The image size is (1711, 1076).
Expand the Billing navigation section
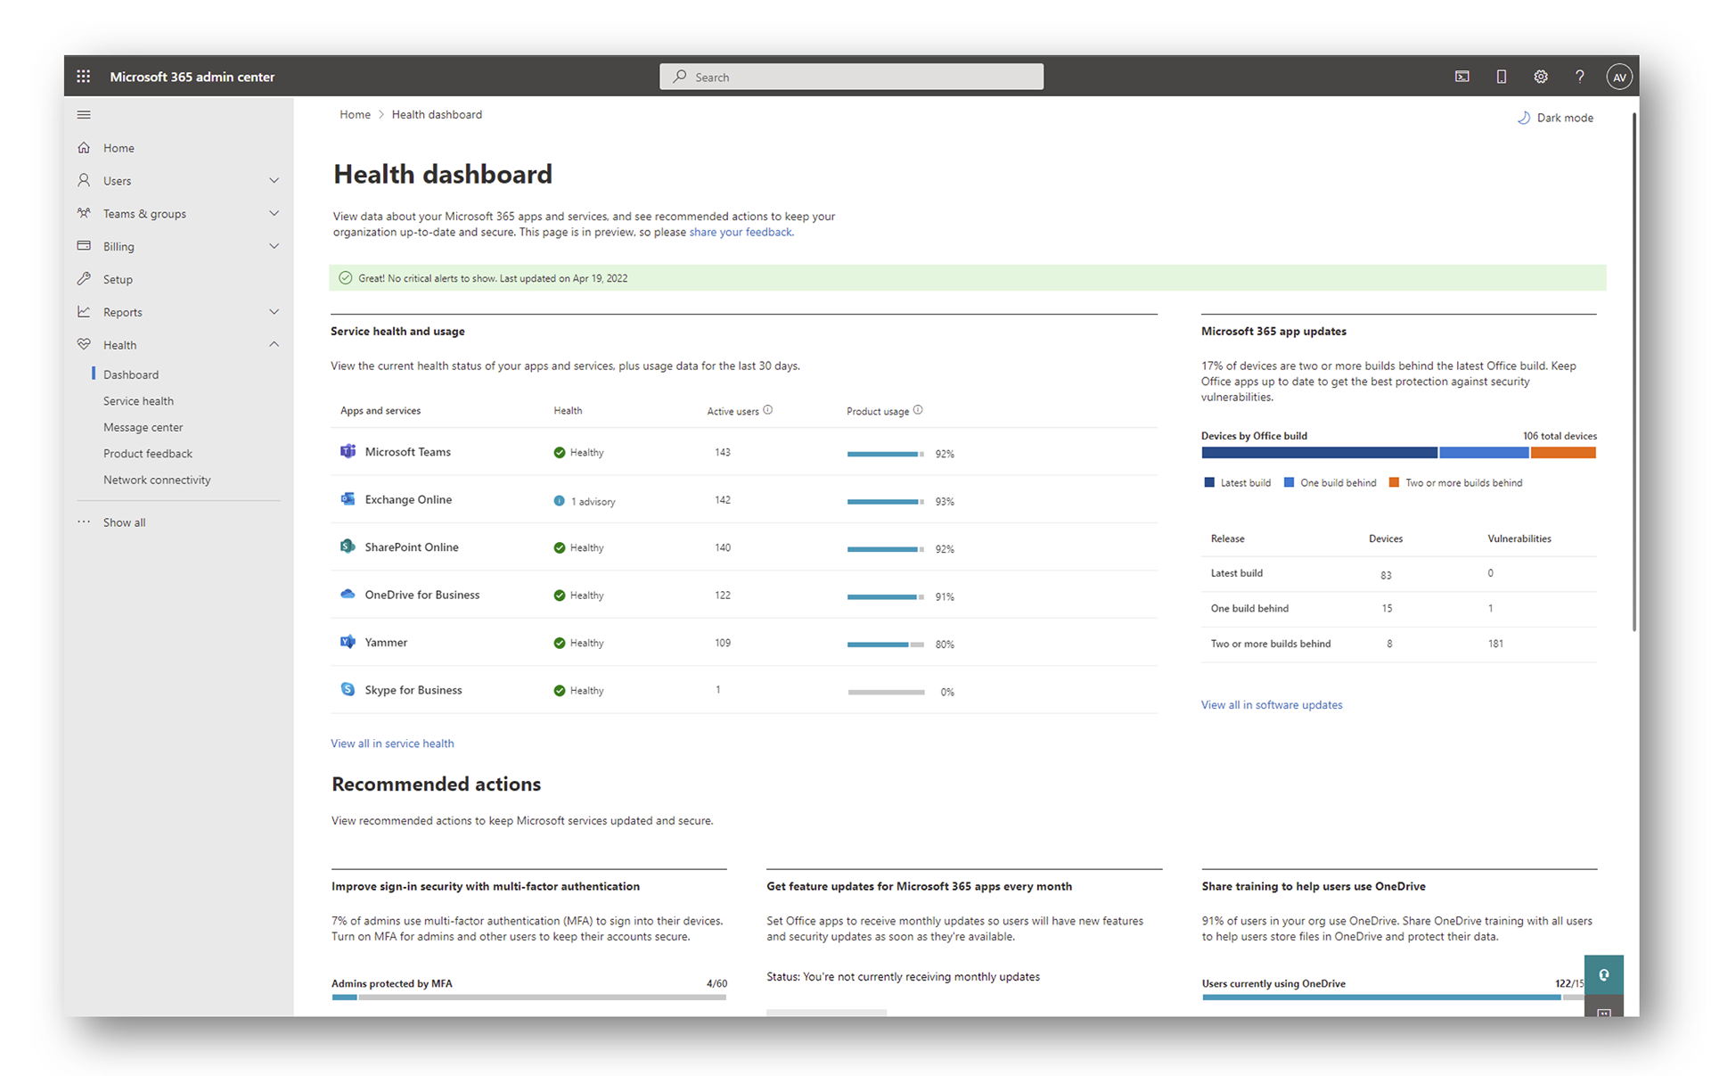[x=274, y=246]
